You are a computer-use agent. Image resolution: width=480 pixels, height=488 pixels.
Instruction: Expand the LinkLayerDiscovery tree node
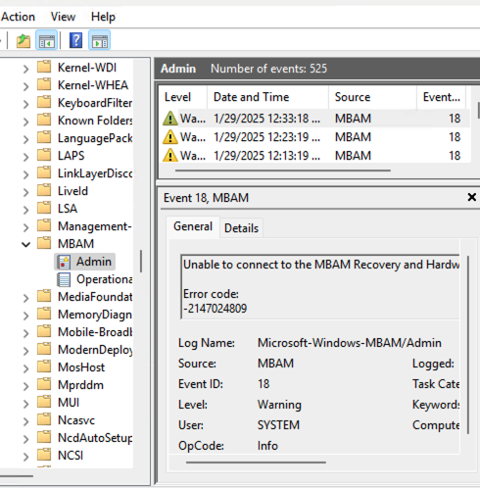click(25, 174)
